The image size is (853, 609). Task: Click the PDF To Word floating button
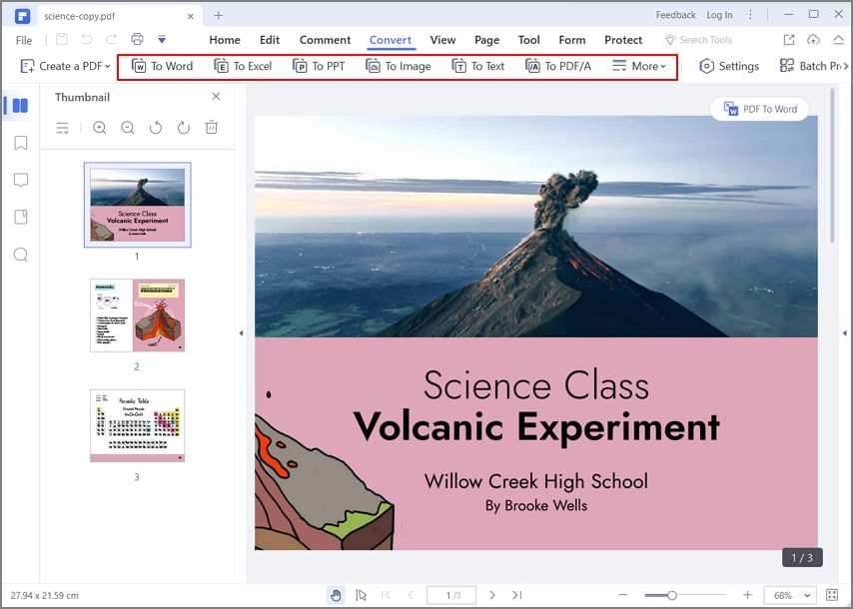(759, 109)
